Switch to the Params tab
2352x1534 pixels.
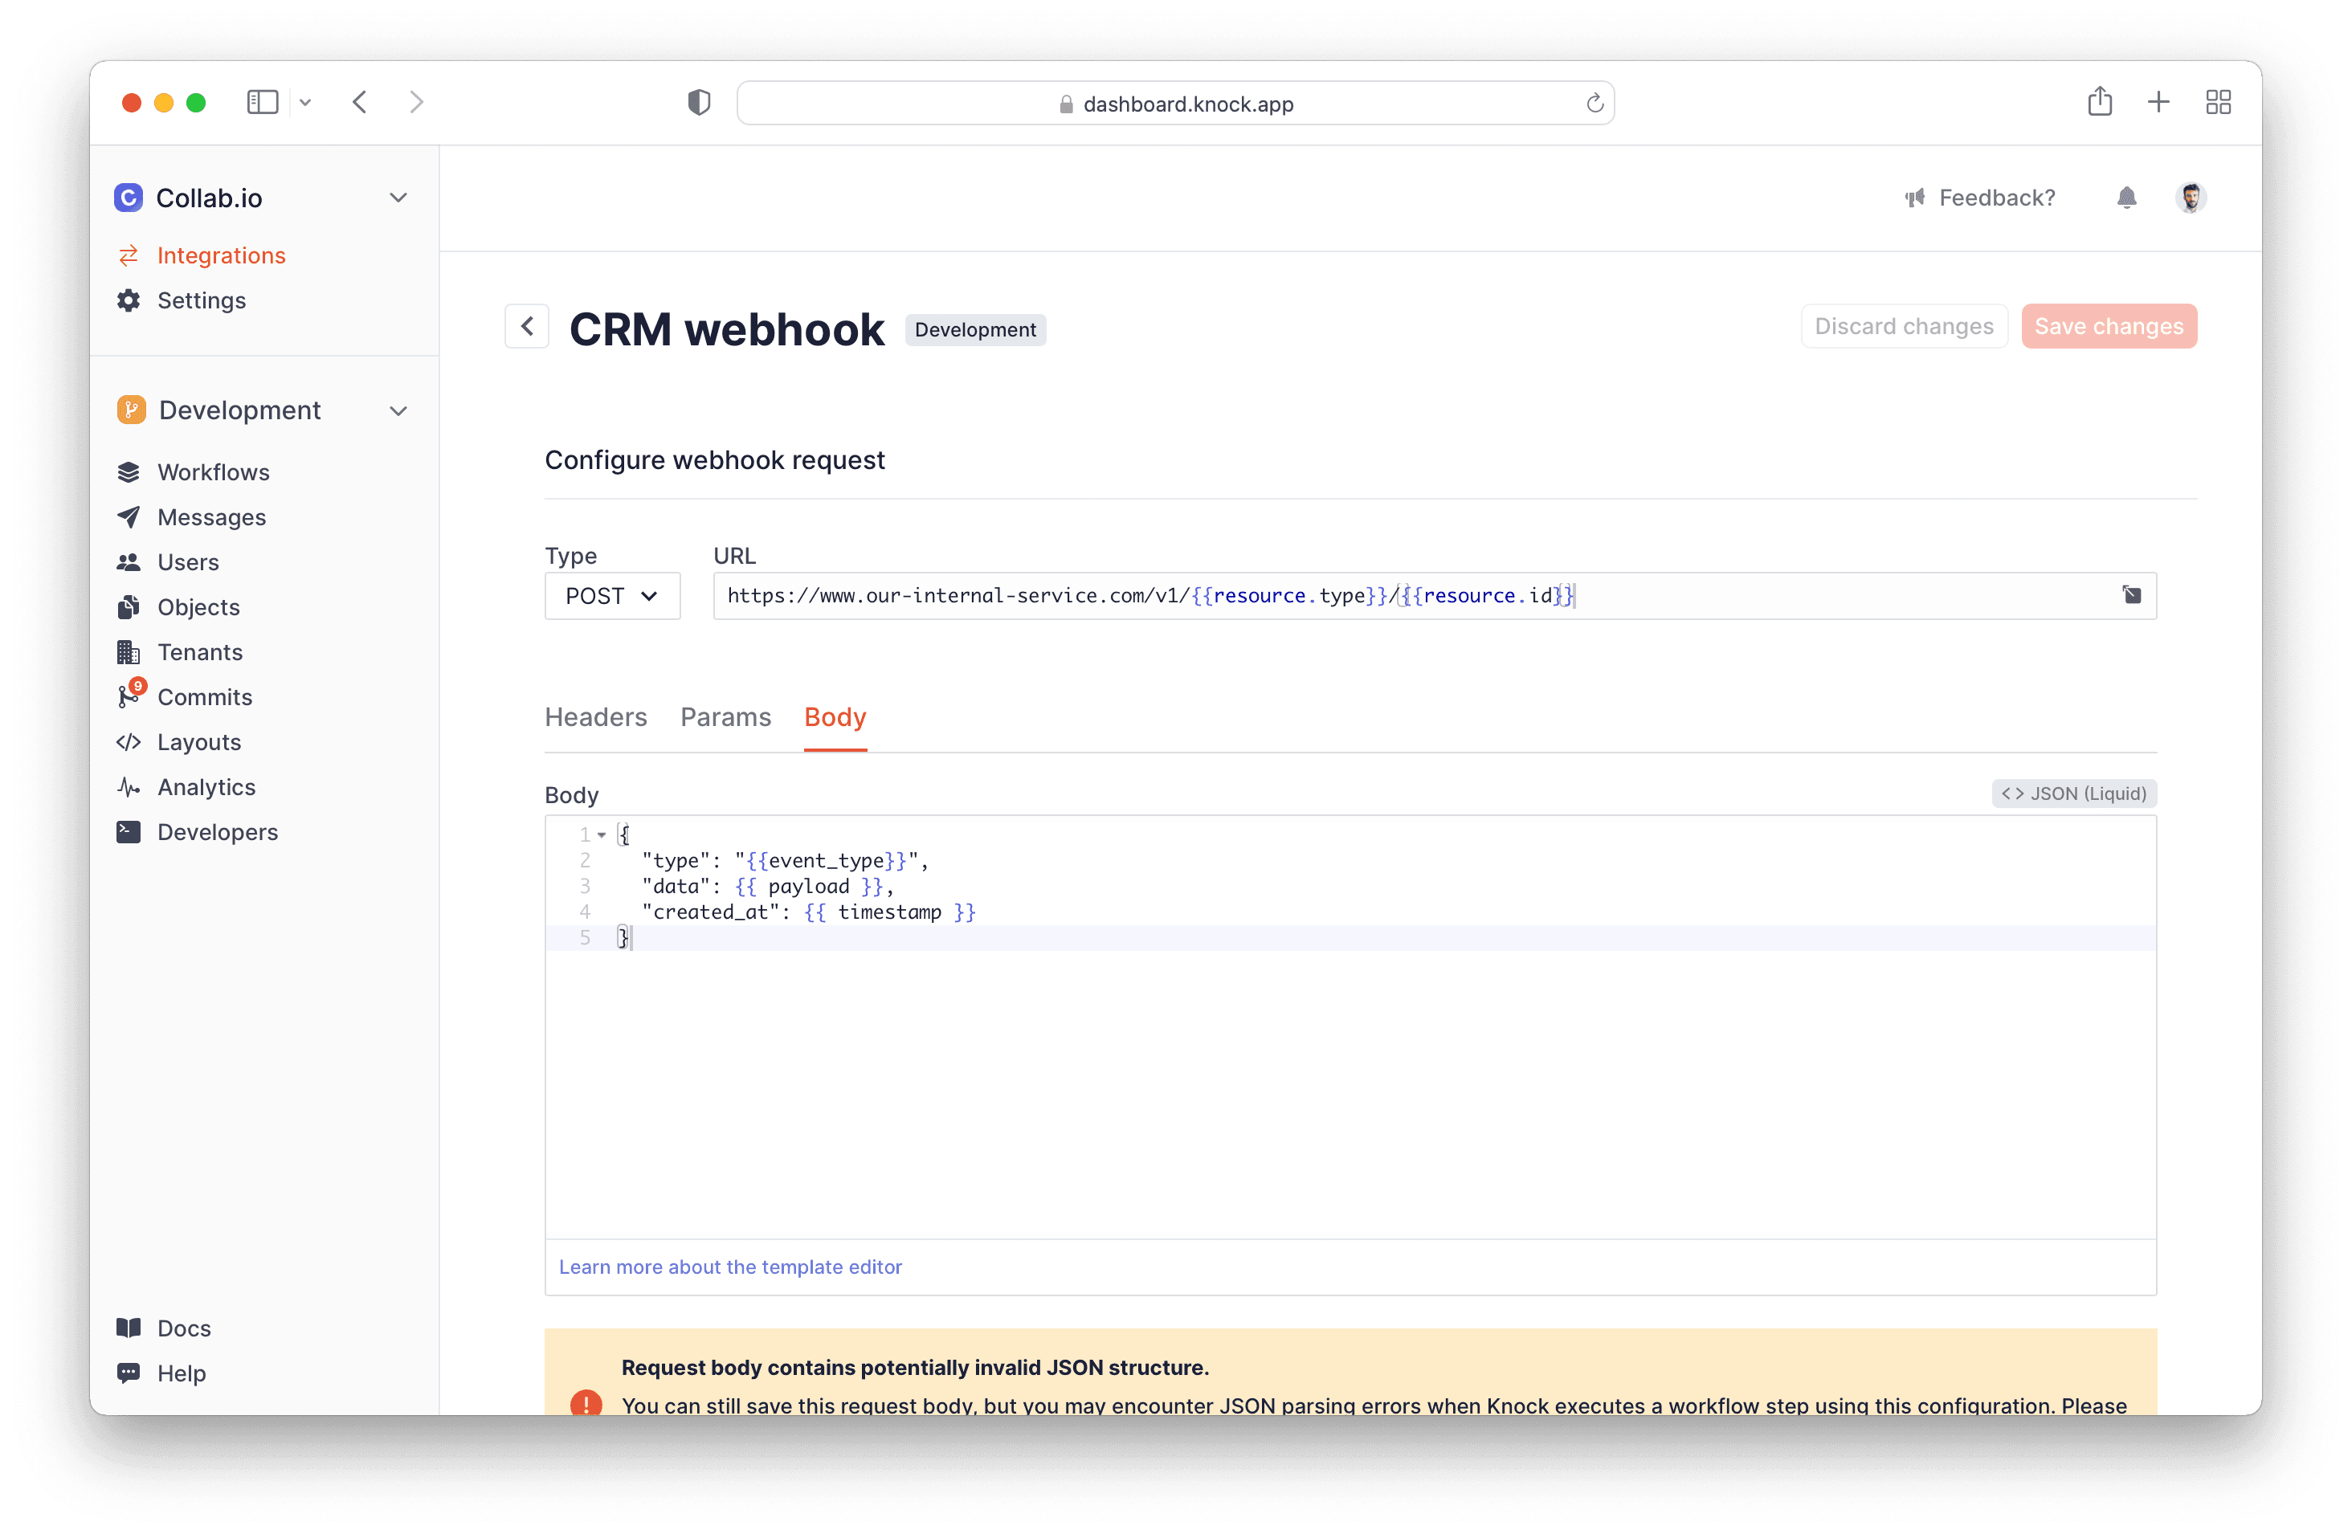724,716
